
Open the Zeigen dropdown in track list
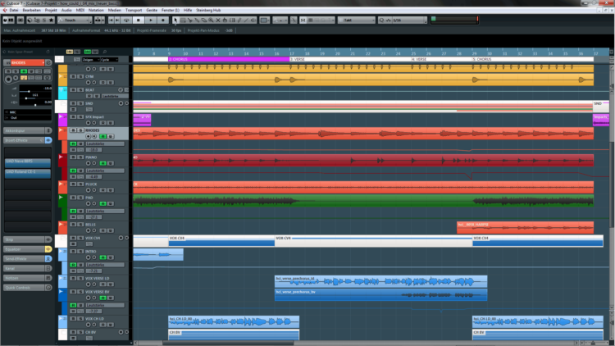90,60
